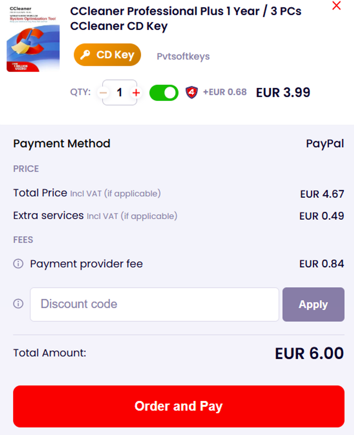This screenshot has width=354, height=435.
Task: Change the PayPal payment method
Action: click(325, 143)
